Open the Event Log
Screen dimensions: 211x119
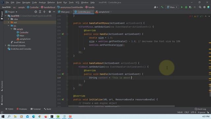click(x=200, y=109)
